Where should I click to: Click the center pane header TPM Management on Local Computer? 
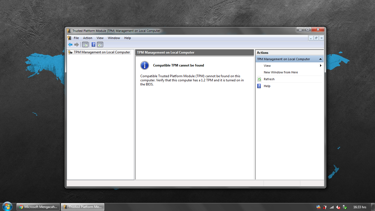[x=195, y=52]
